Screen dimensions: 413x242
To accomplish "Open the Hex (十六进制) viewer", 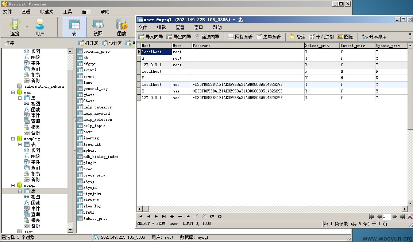I will coord(321,37).
